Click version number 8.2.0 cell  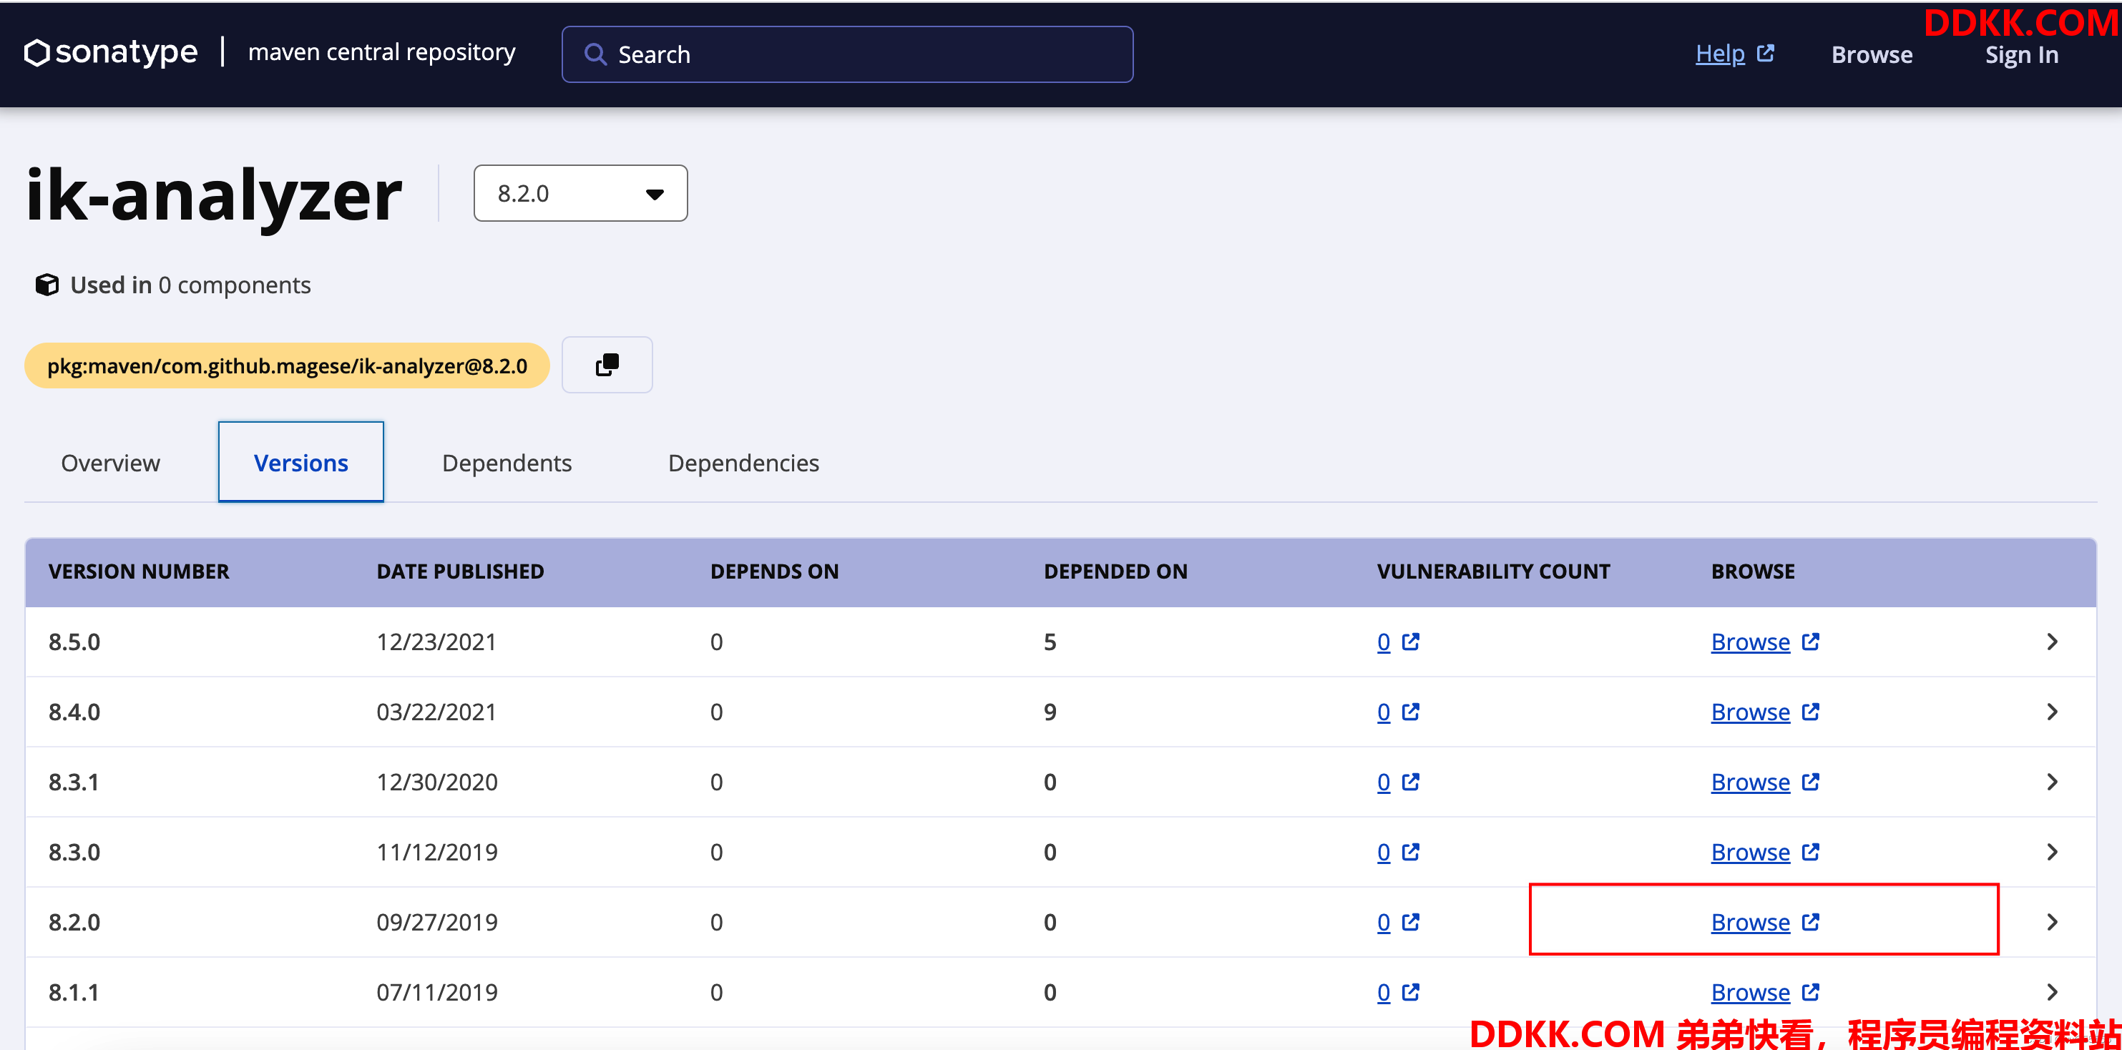[74, 921]
